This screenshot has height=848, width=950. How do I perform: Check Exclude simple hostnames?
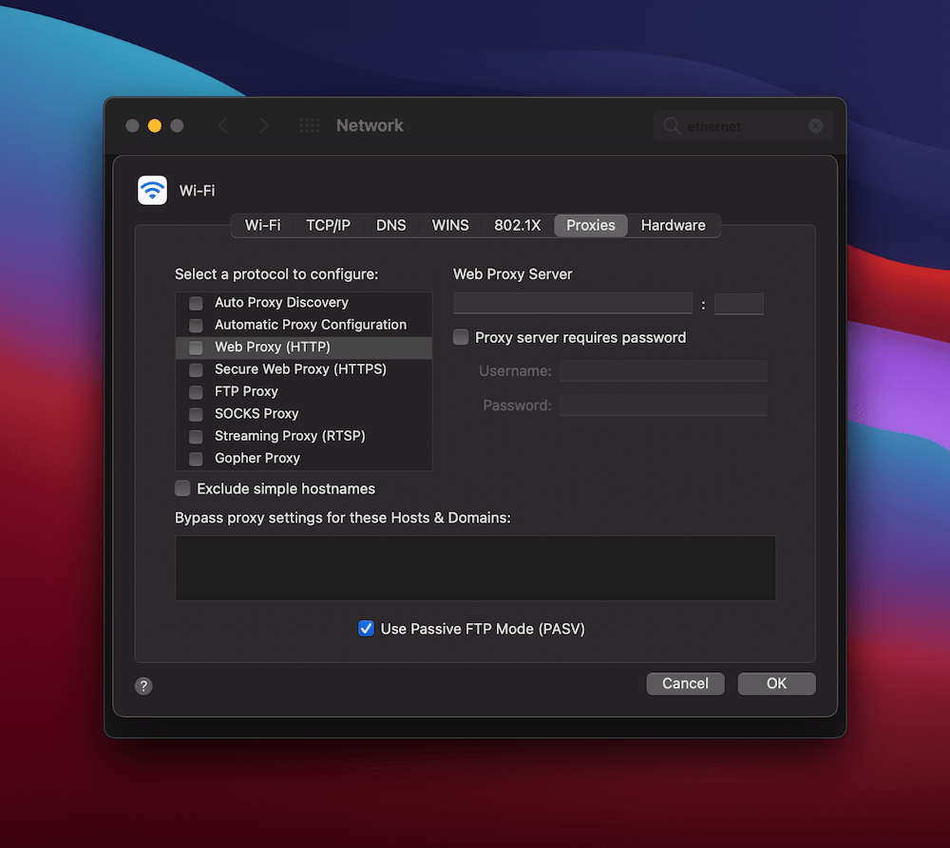click(182, 488)
